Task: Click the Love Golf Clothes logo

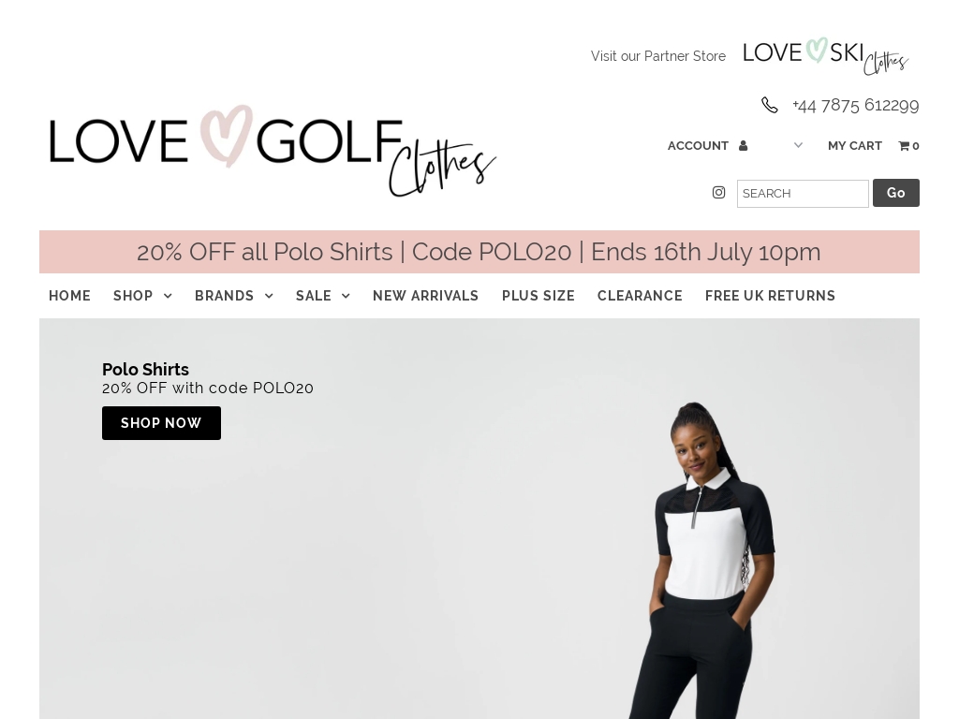Action: [273, 151]
